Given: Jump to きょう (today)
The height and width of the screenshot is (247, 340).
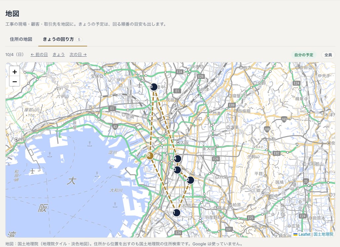Looking at the screenshot, I should point(58,54).
